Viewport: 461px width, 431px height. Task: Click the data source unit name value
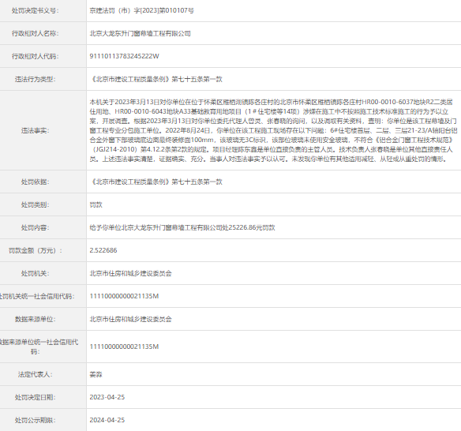point(130,319)
